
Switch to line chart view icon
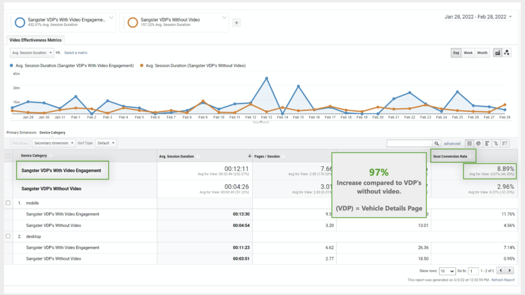(497, 53)
